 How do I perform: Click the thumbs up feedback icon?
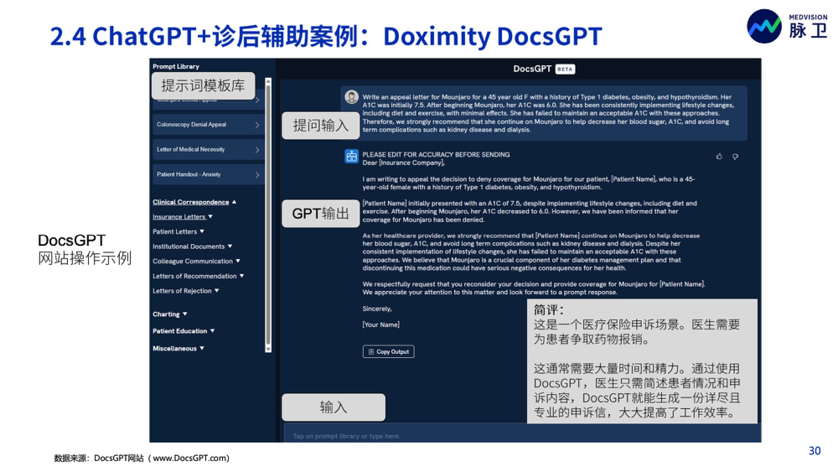tap(719, 157)
